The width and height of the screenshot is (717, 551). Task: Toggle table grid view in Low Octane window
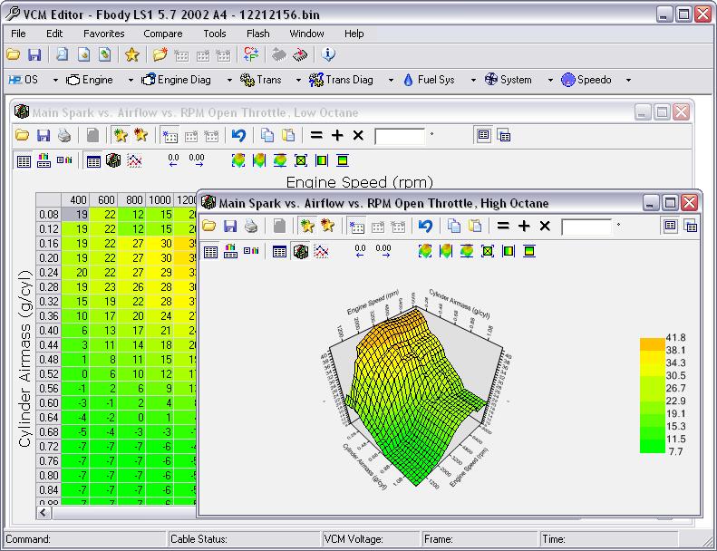(x=93, y=160)
